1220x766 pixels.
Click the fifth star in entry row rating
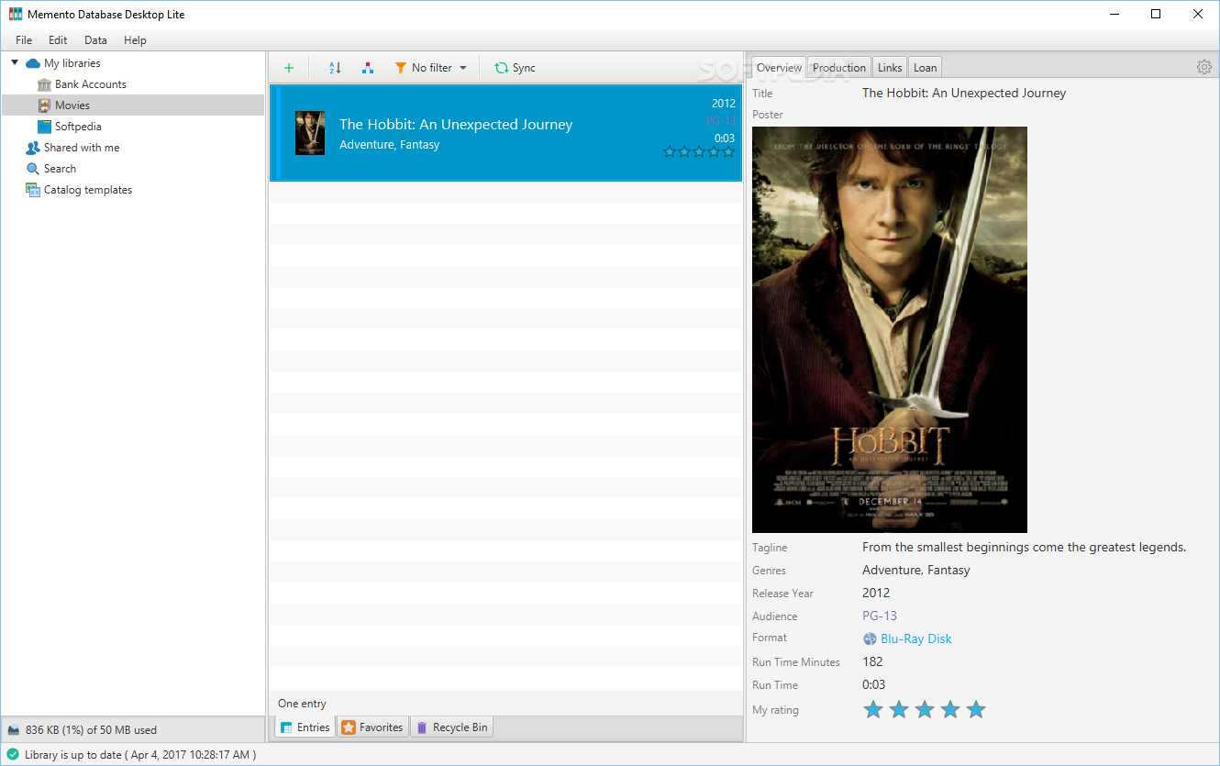click(728, 152)
